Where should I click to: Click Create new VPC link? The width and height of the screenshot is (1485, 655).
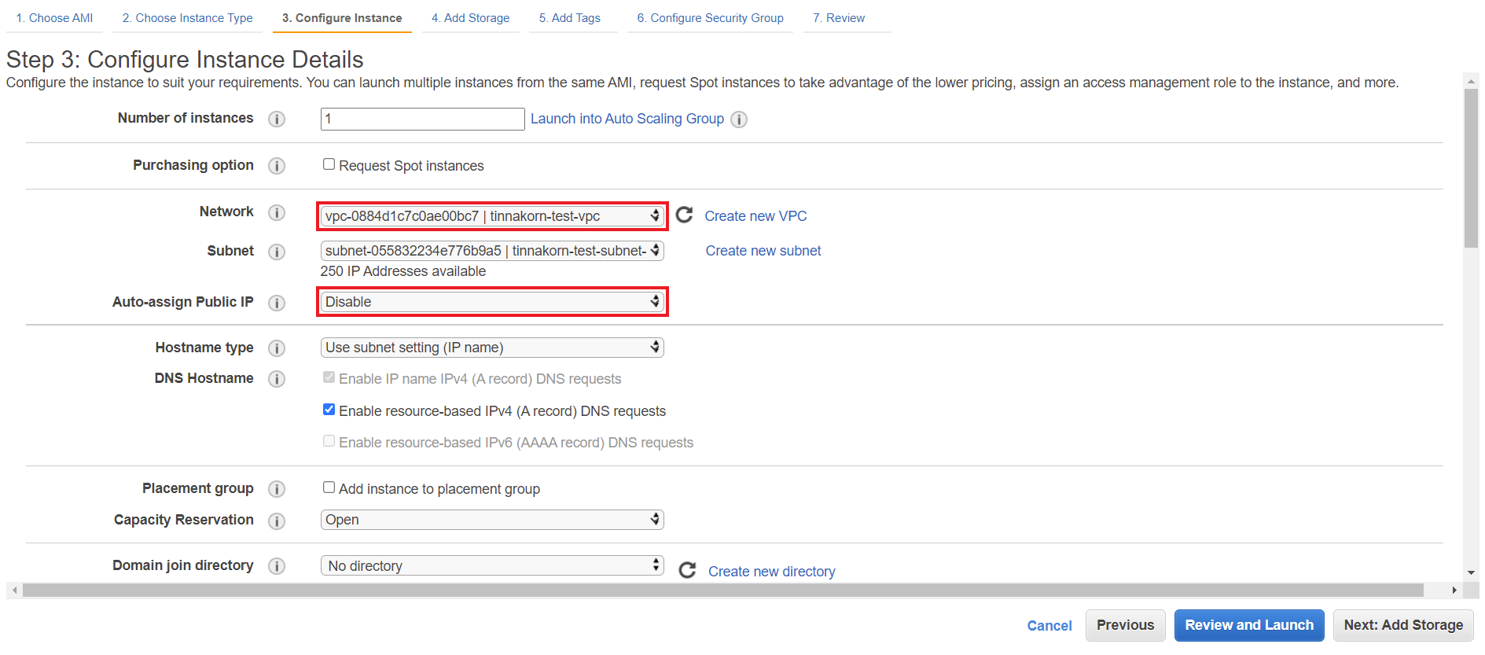point(755,216)
